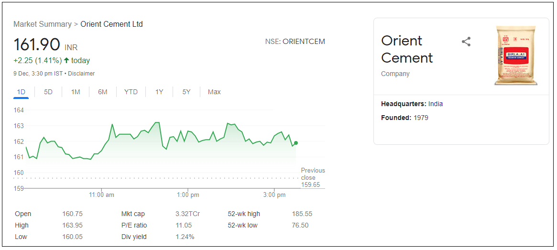Click the P/E ratio value 11.05
Viewport: 557px width, 250px height.
click(184, 225)
